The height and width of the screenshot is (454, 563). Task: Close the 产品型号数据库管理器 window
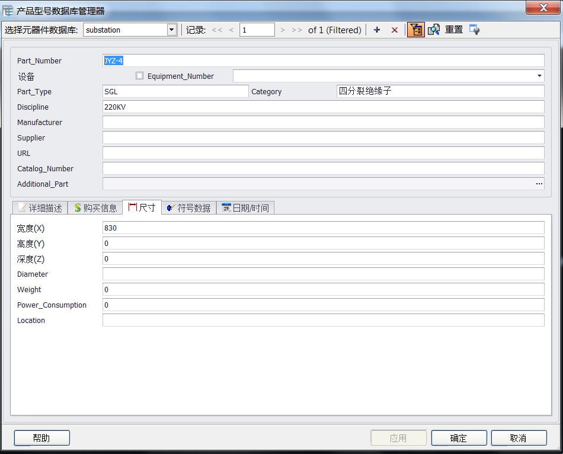coord(543,7)
